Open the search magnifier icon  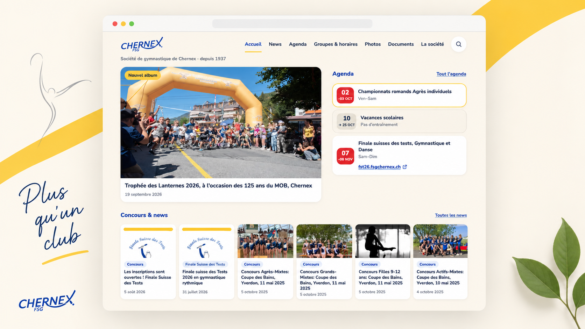point(458,44)
